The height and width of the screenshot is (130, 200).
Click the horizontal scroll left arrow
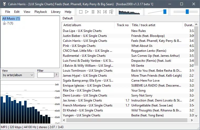(x=64, y=120)
